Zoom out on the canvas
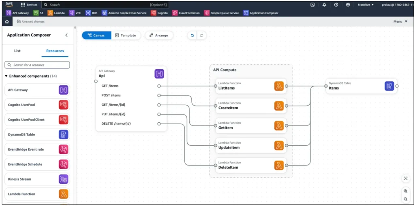415x206 pixels. click(405, 199)
